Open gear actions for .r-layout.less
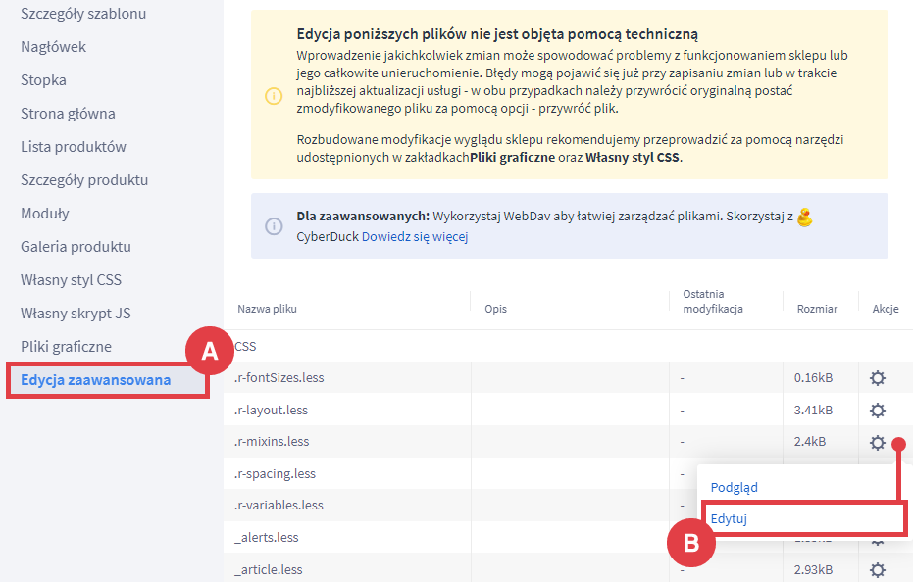This screenshot has height=582, width=913. click(x=877, y=411)
